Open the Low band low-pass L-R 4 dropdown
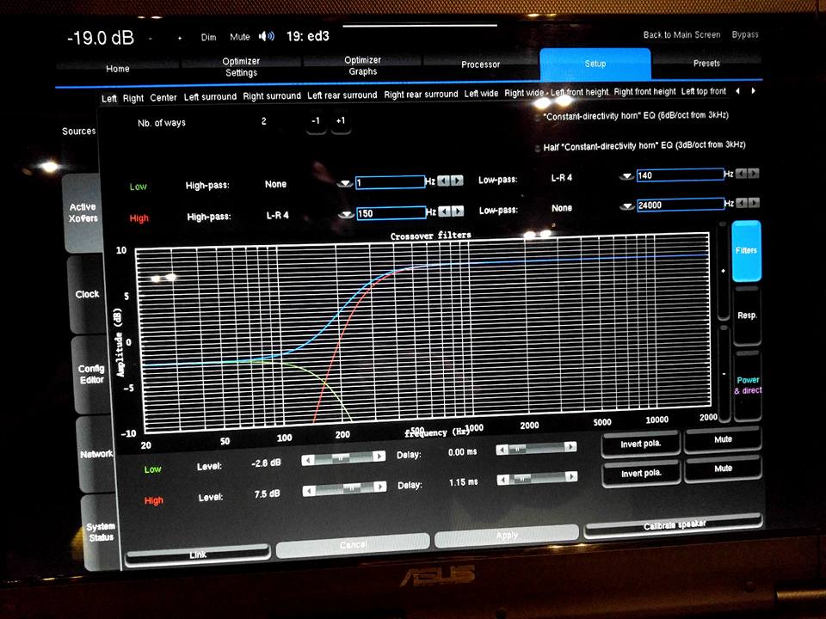Image resolution: width=826 pixels, height=619 pixels. point(626,176)
